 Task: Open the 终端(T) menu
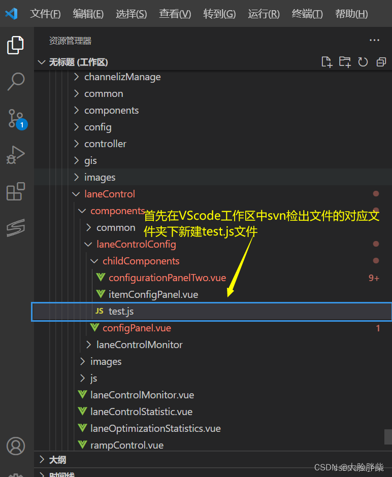tap(307, 14)
